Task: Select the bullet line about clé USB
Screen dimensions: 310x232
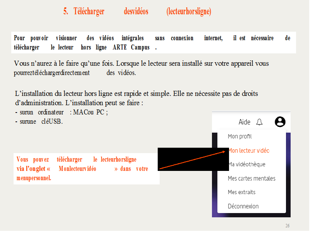Action: [39, 121]
